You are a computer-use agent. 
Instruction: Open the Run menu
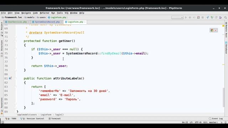tap(53, 13)
